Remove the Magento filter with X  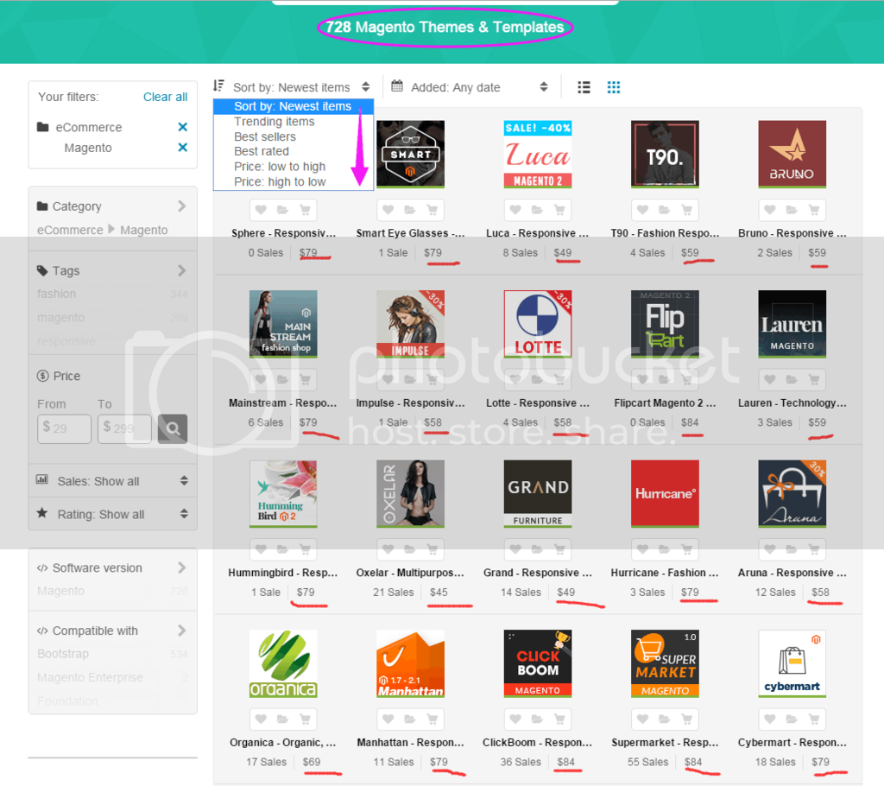182,148
